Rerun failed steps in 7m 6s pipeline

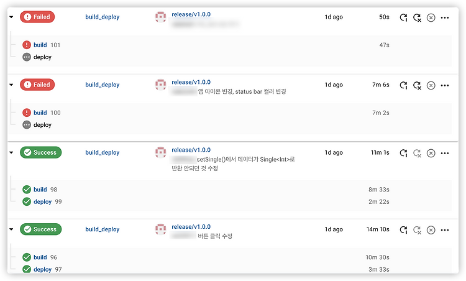(418, 85)
